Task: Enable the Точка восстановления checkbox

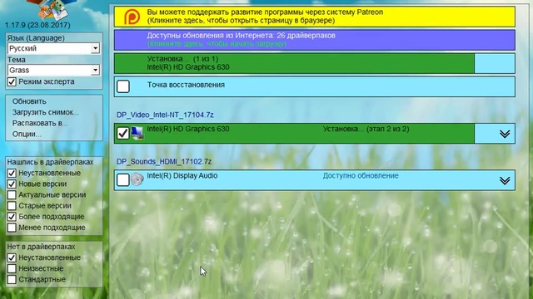Action: point(123,86)
